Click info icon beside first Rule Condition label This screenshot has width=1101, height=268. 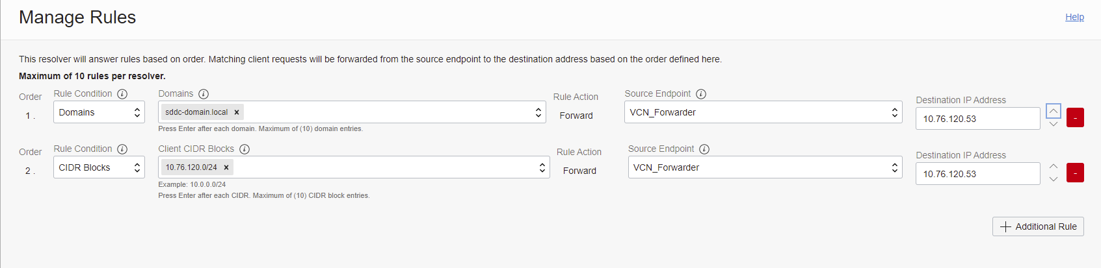[x=122, y=94]
